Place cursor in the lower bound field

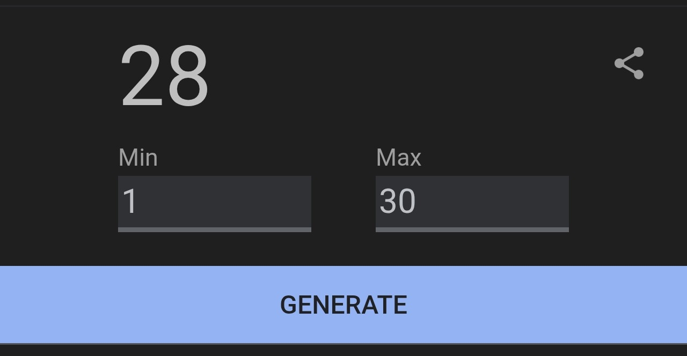214,202
